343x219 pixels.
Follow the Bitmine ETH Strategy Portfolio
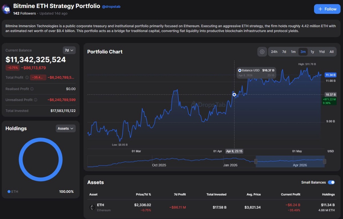tap(327, 9)
